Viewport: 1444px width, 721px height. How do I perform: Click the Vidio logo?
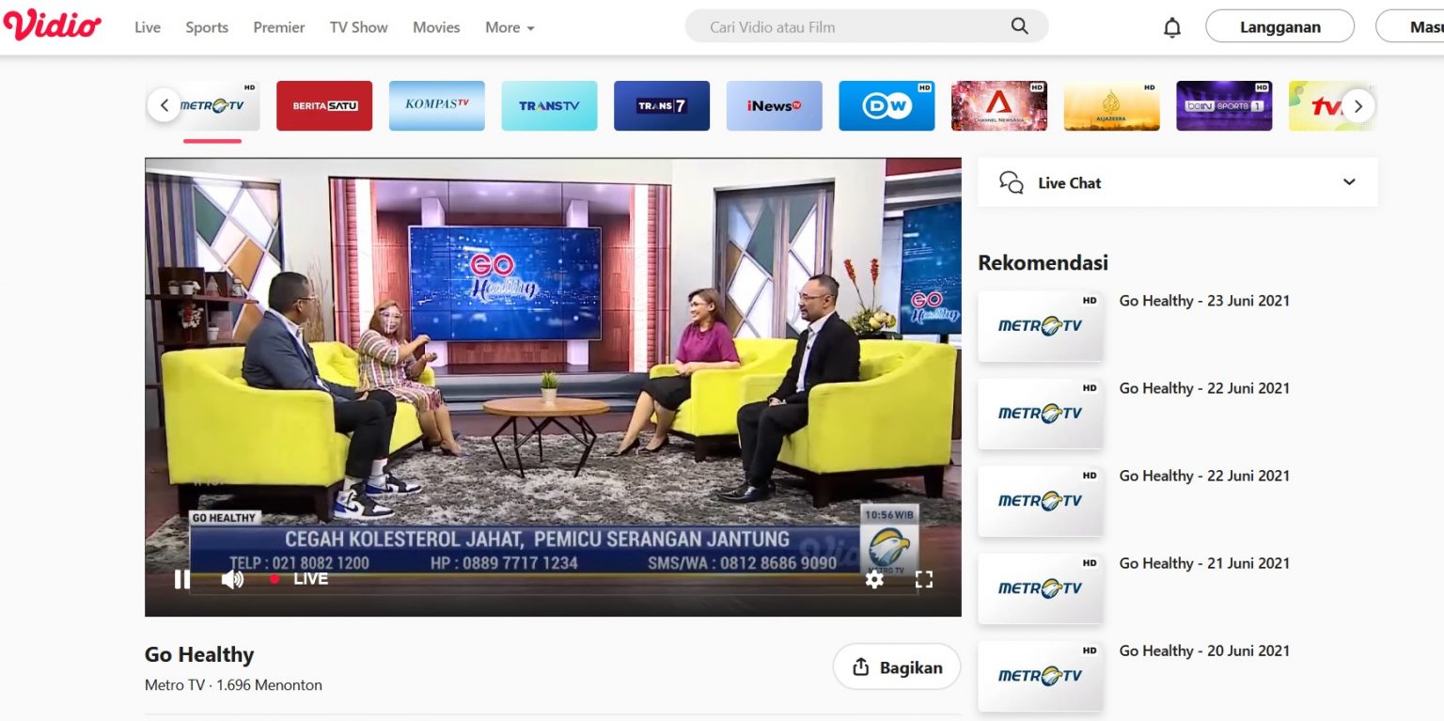tap(55, 25)
